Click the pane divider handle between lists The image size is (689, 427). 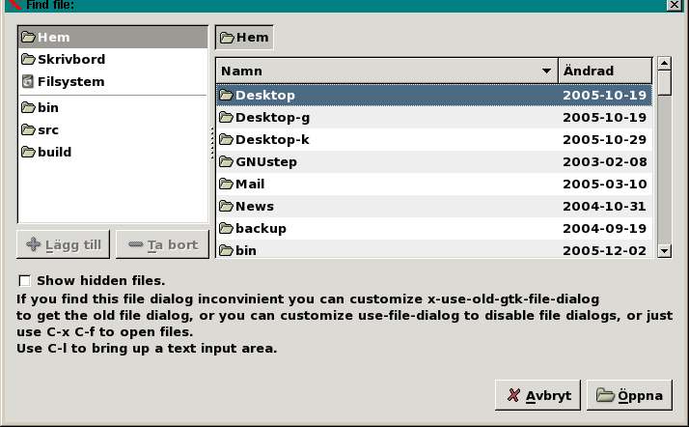211,142
